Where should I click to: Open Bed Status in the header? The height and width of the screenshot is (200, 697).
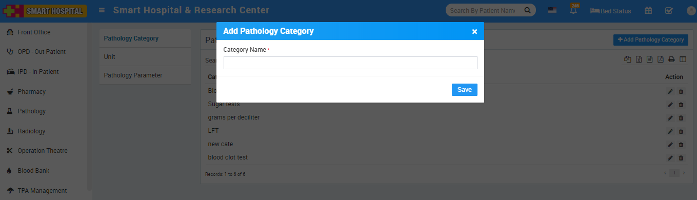pyautogui.click(x=611, y=10)
